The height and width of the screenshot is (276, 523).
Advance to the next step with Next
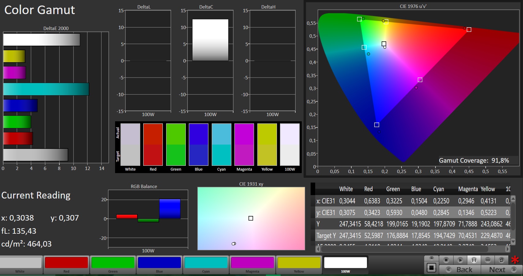coord(502,270)
